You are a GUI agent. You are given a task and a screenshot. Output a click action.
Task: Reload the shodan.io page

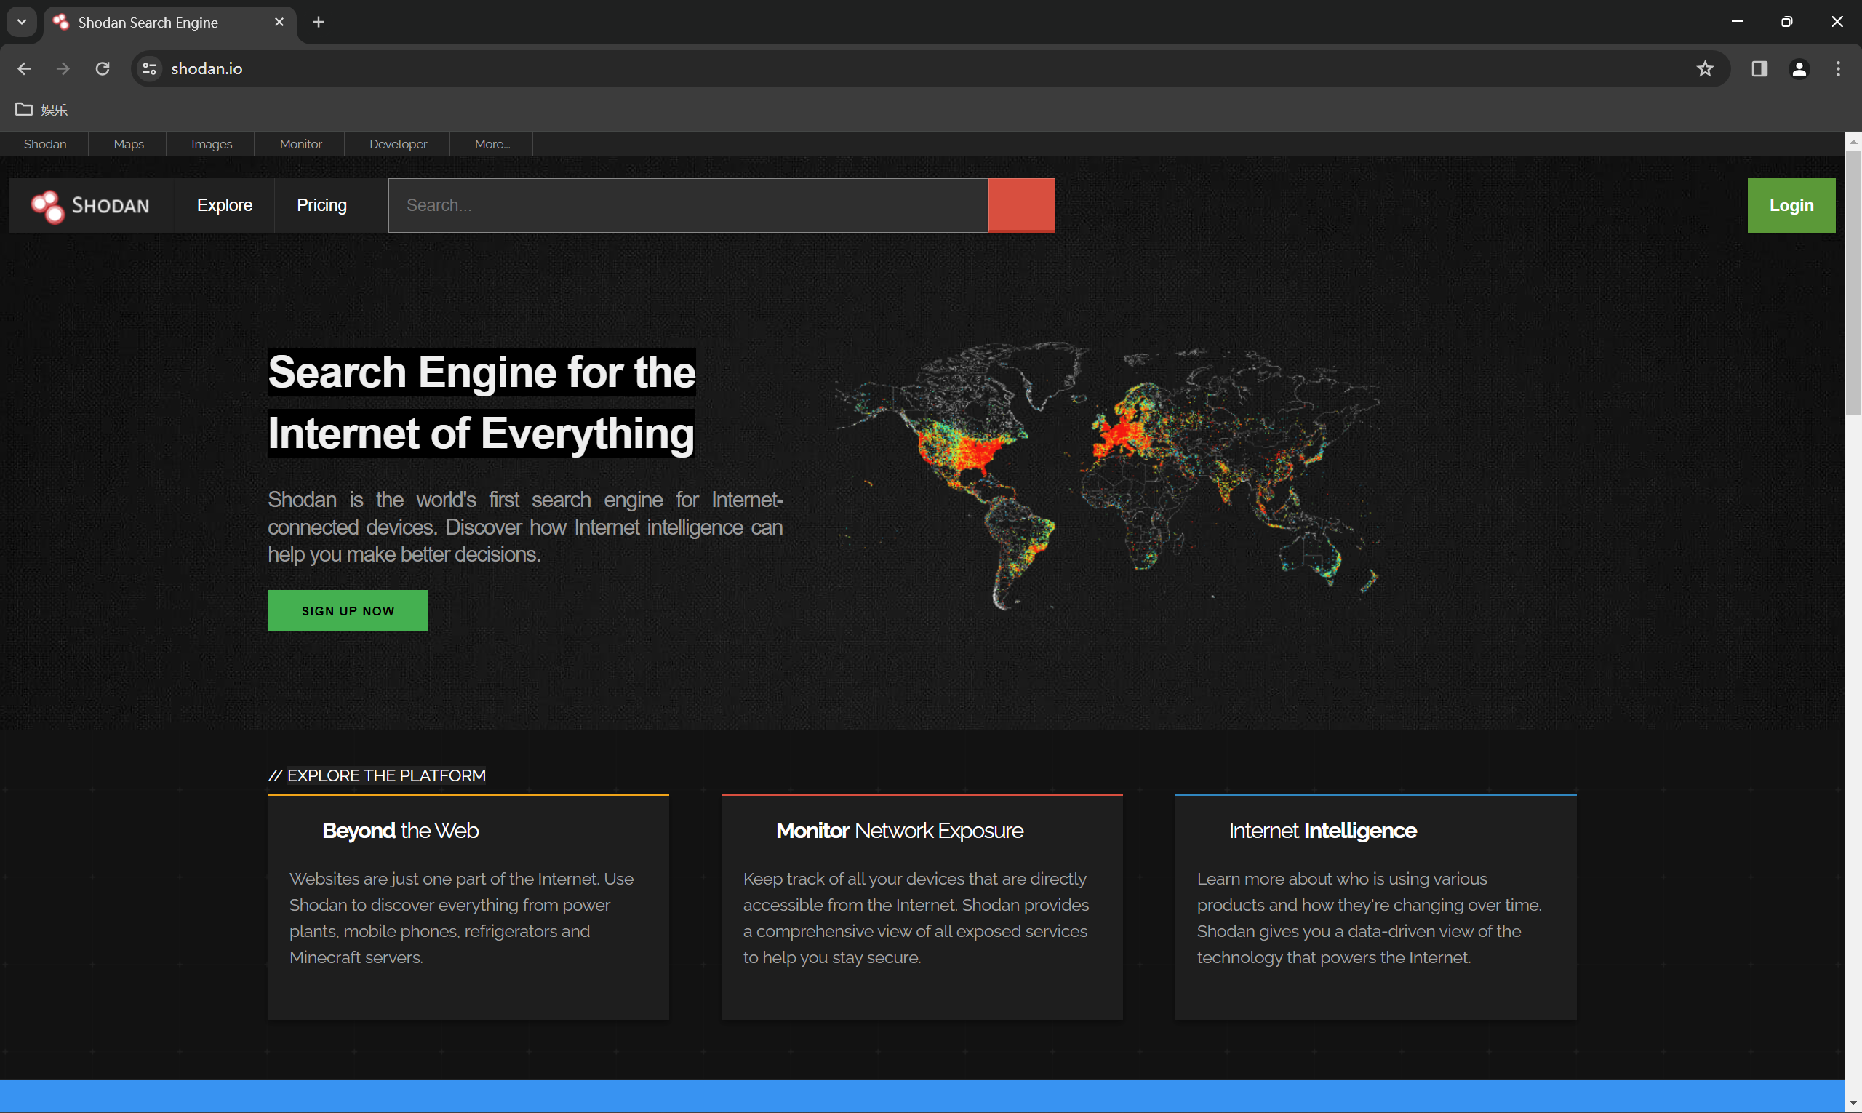tap(103, 69)
